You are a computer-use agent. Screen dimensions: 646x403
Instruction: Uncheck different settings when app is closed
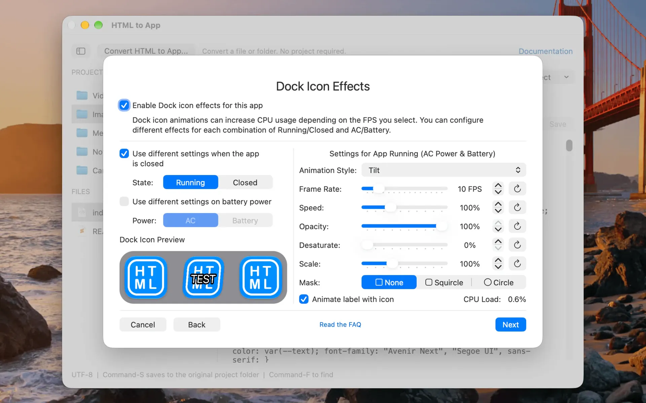pyautogui.click(x=124, y=153)
